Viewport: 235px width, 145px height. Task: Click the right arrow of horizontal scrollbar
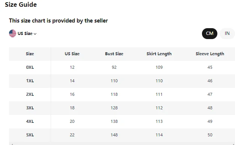(233, 144)
